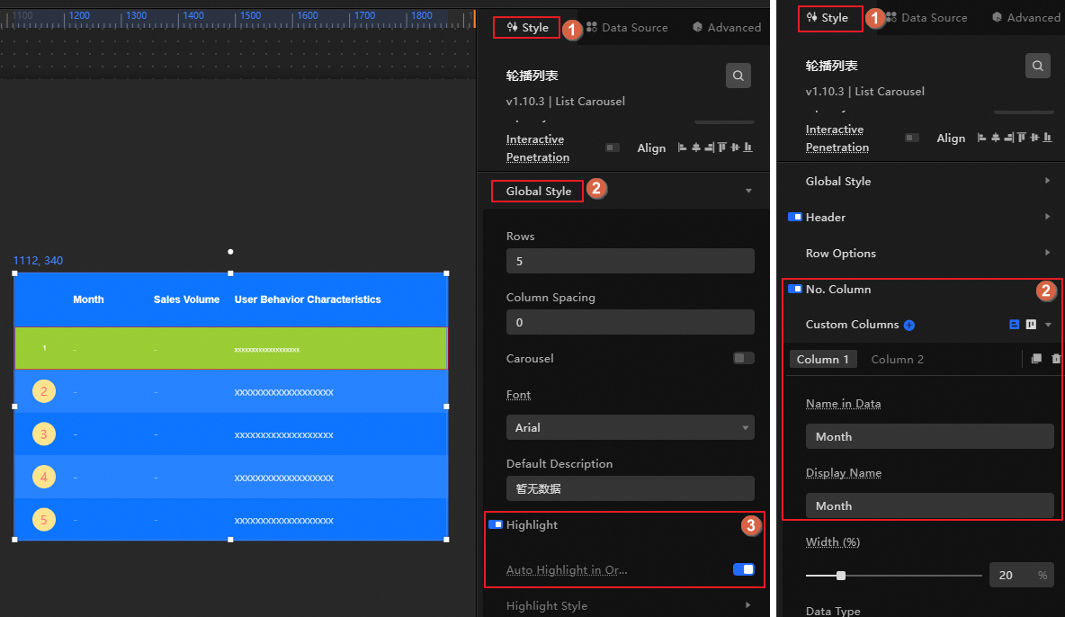Click the search icon beside 轮播列表 in left panel

tap(738, 76)
